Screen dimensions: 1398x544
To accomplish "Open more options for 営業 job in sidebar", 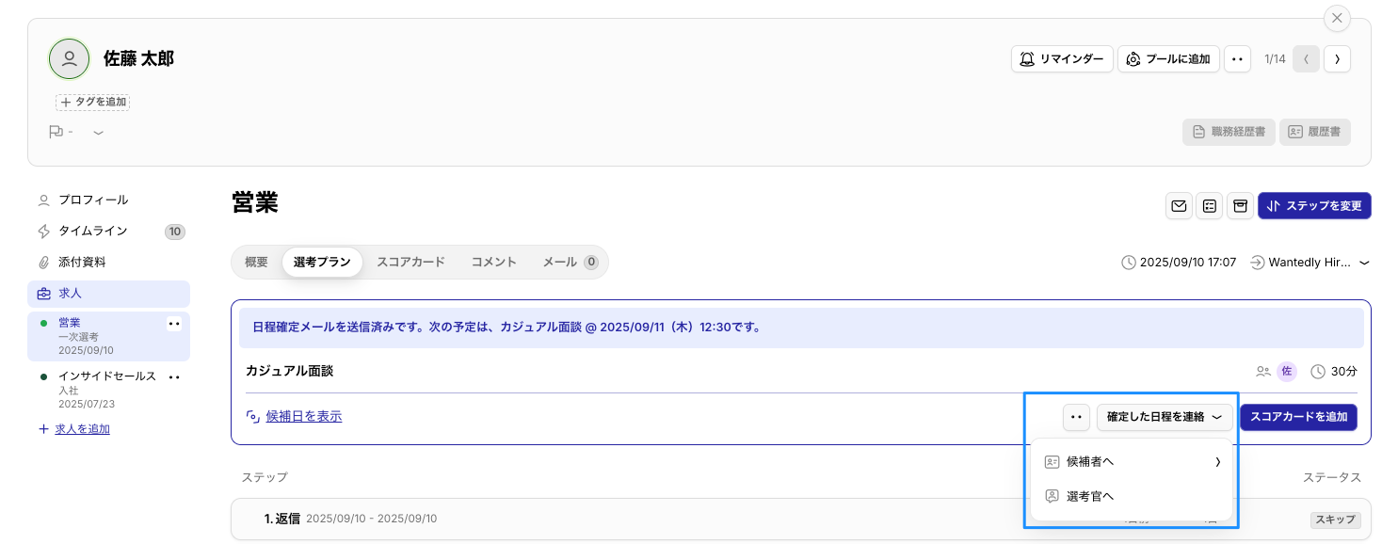I will [173, 324].
